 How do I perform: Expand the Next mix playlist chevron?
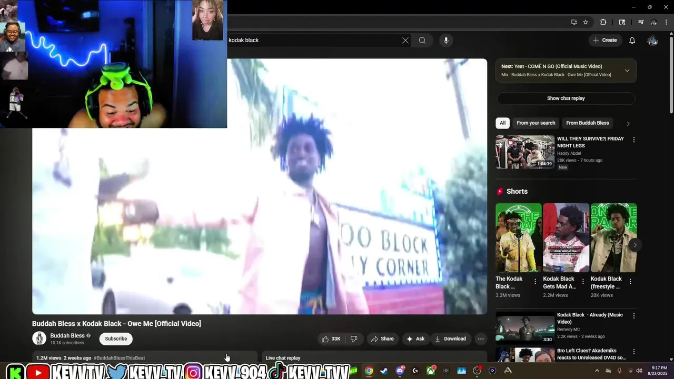tap(627, 71)
